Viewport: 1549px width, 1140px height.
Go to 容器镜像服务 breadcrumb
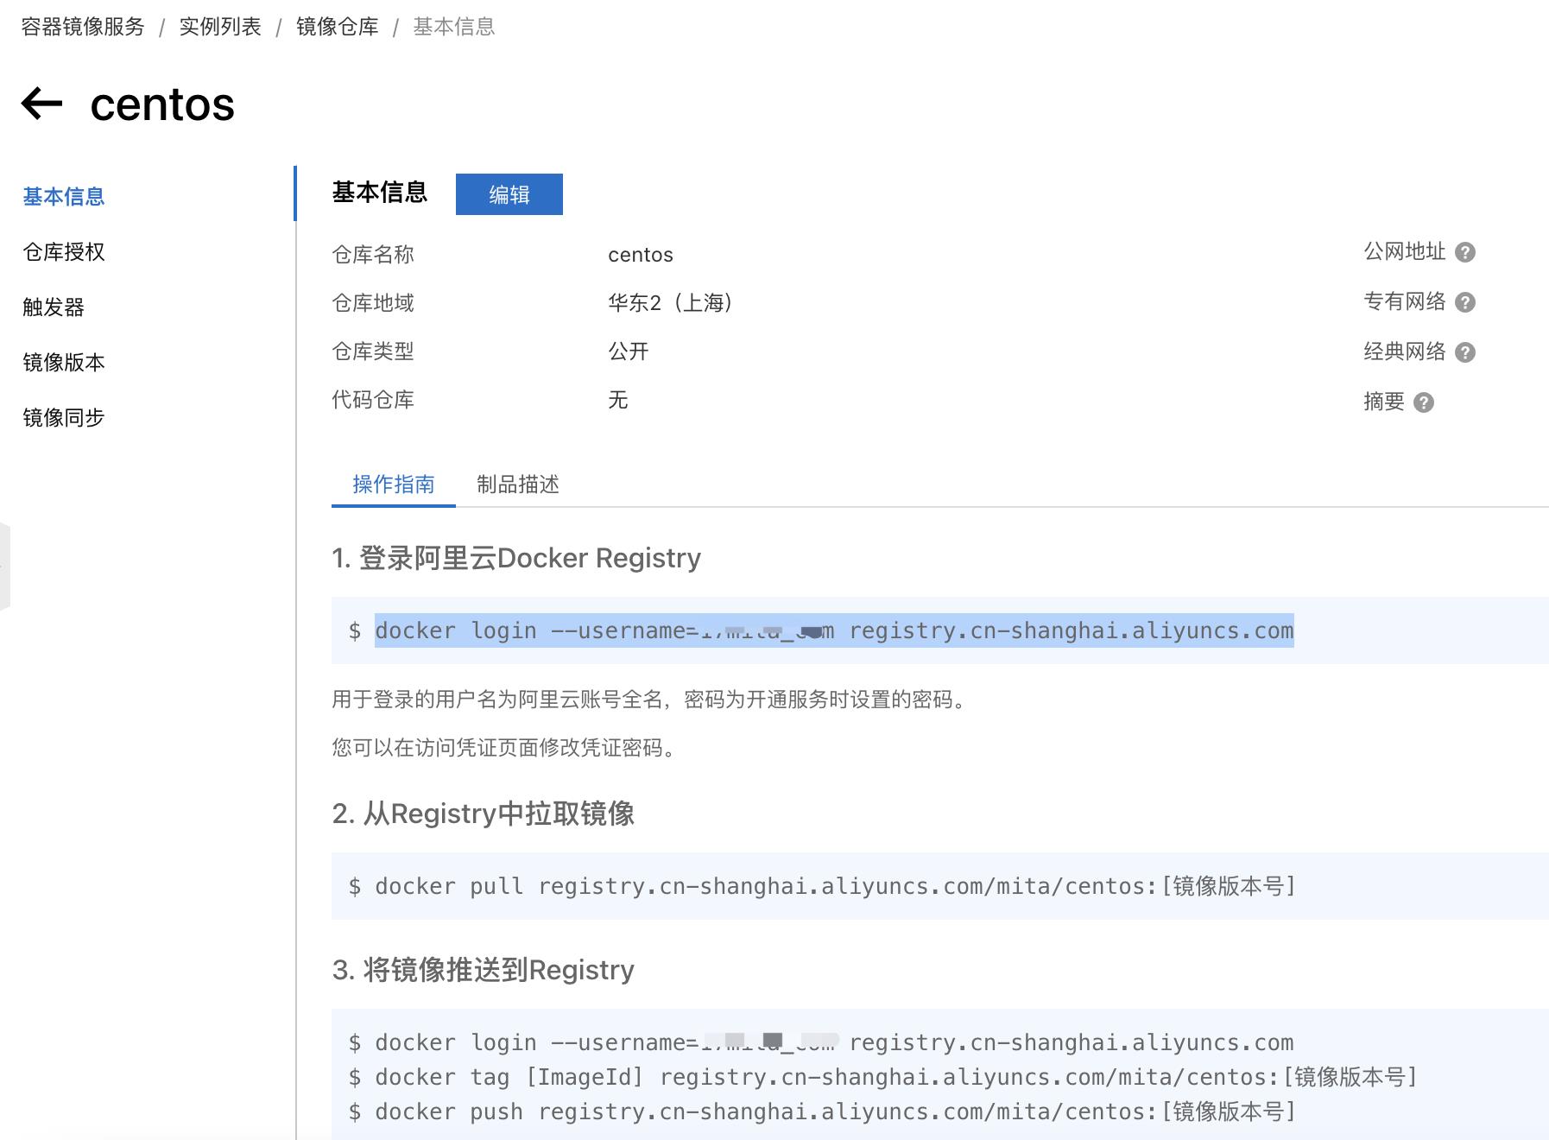[83, 27]
